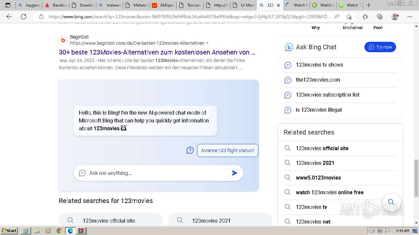Viewport: 419px width, 235px height.
Task: Click the browser address bar URL
Action: coord(189,17)
